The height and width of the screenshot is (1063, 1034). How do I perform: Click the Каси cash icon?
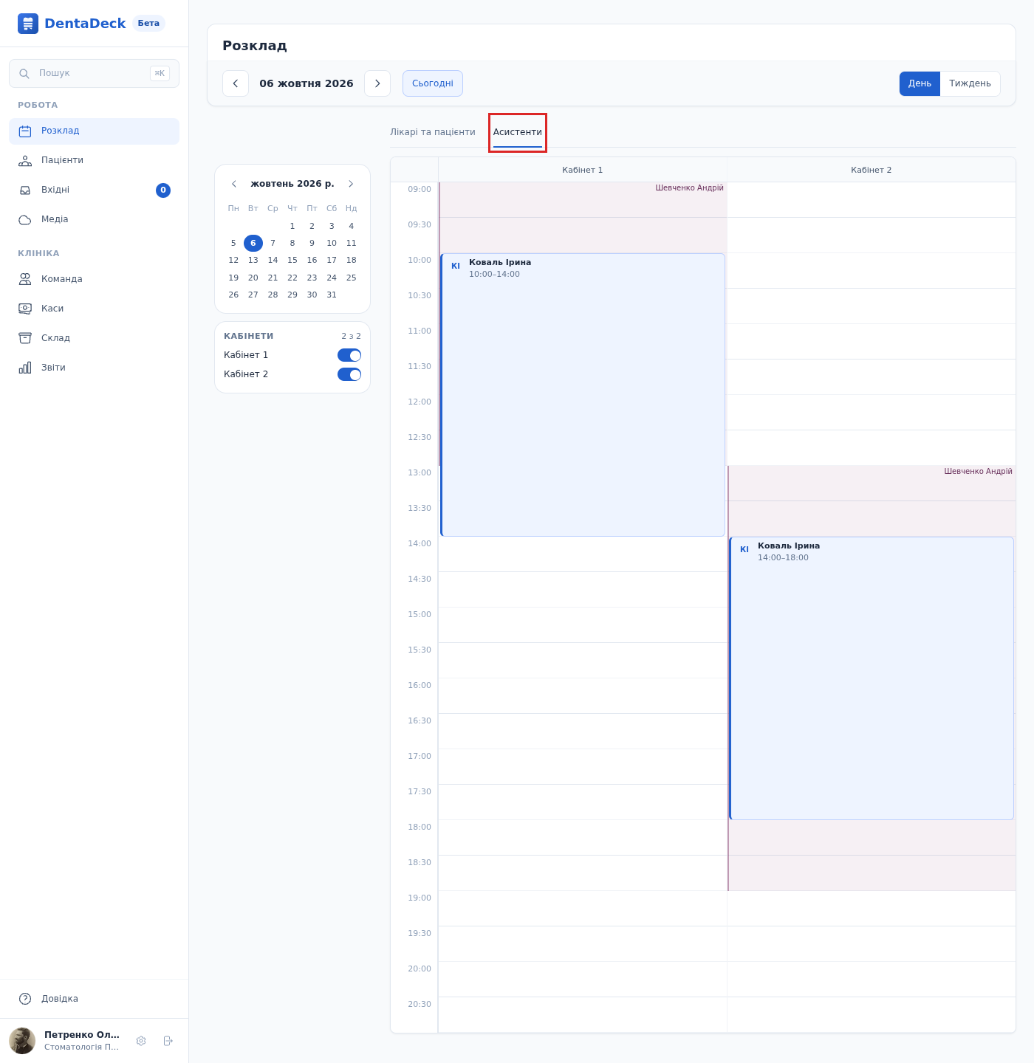pos(25,309)
